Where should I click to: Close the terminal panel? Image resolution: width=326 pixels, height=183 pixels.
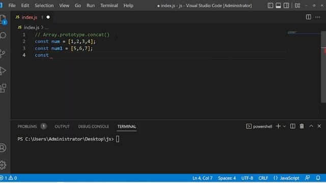click(319, 126)
